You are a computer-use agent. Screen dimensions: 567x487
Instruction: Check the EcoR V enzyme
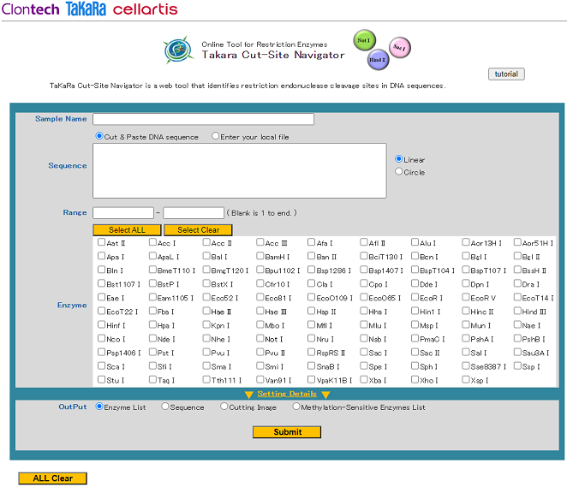coord(466,297)
